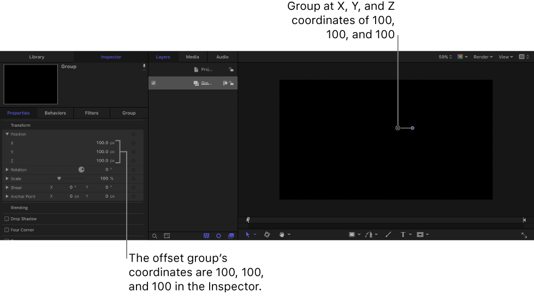Open the color channels swatch dropdown
Viewport: 534px width, 296px height.
pyautogui.click(x=462, y=57)
